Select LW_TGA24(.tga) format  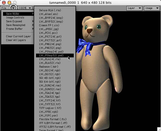pyautogui.click(x=55, y=93)
